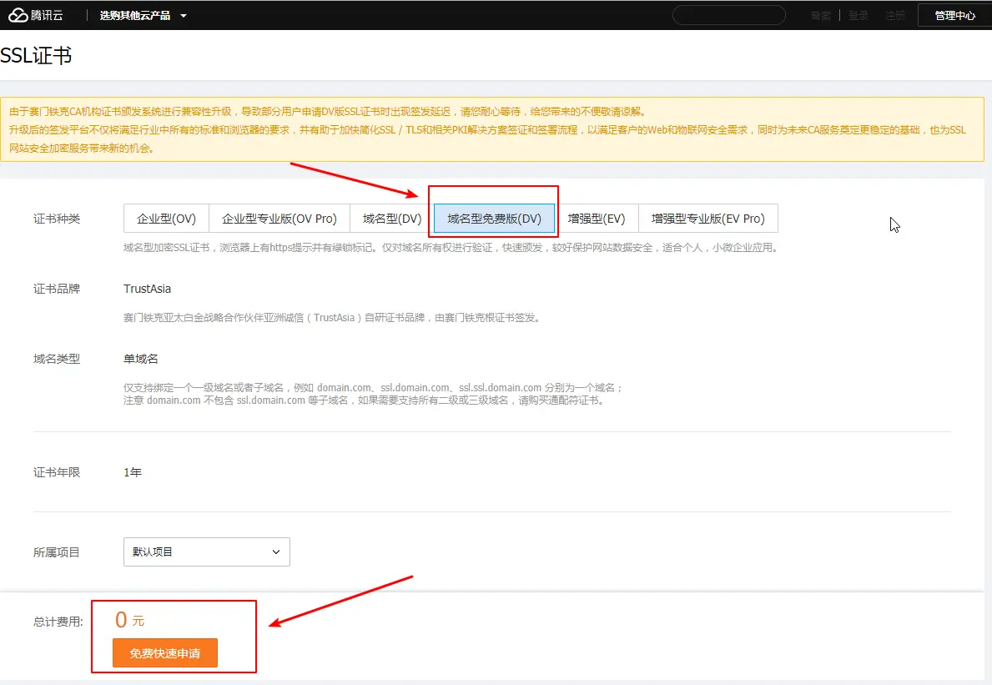
Task: Select the 增强型(EV) certificate type
Action: (x=596, y=219)
